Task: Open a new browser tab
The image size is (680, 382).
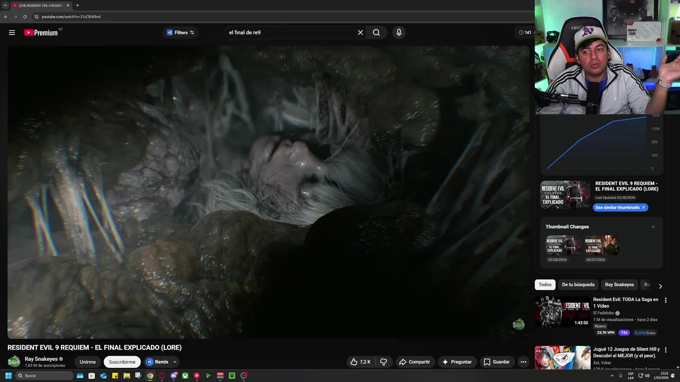Action: (78, 5)
